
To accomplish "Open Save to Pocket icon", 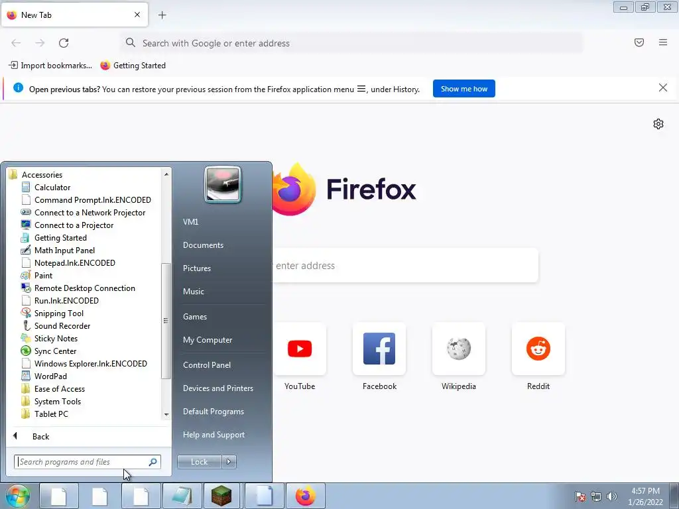I will (639, 42).
